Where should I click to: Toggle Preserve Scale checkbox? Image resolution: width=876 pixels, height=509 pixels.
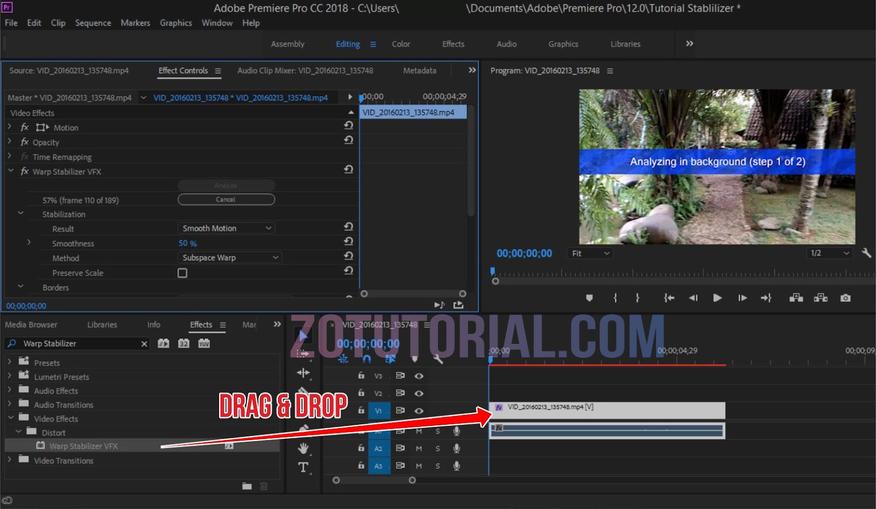click(182, 273)
